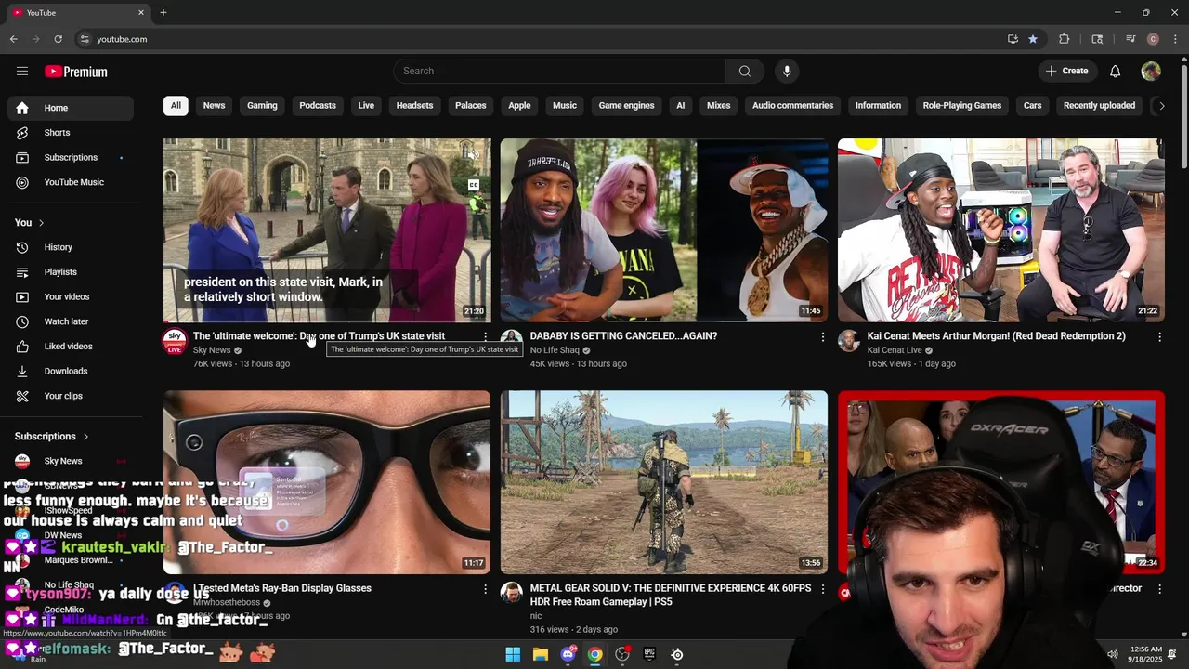1189x669 pixels.
Task: Click the YouTube Premium logo
Action: tap(76, 72)
